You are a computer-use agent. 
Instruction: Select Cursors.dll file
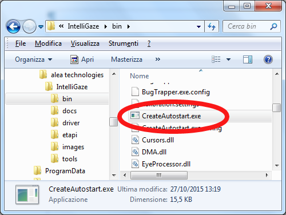pyautogui.click(x=158, y=140)
